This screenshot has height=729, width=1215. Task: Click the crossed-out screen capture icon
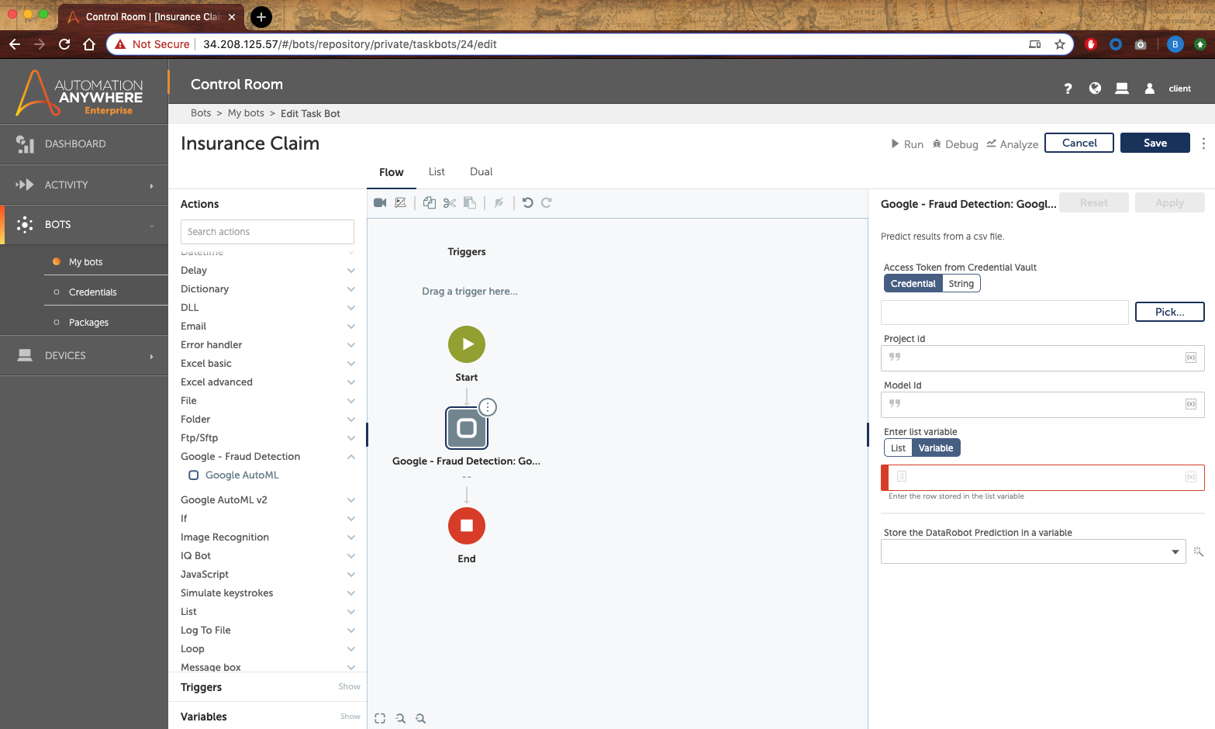400,202
